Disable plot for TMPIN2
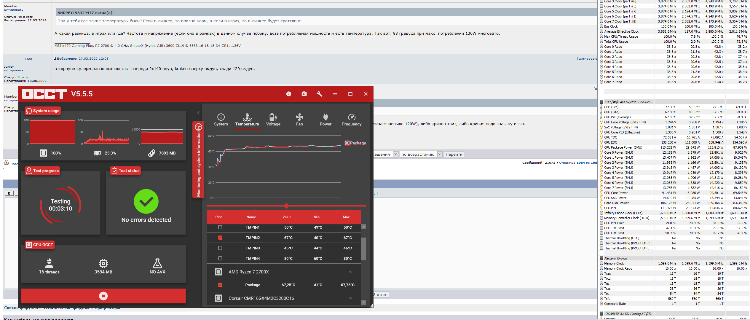Screen dimensions: 750x320 coord(220,238)
